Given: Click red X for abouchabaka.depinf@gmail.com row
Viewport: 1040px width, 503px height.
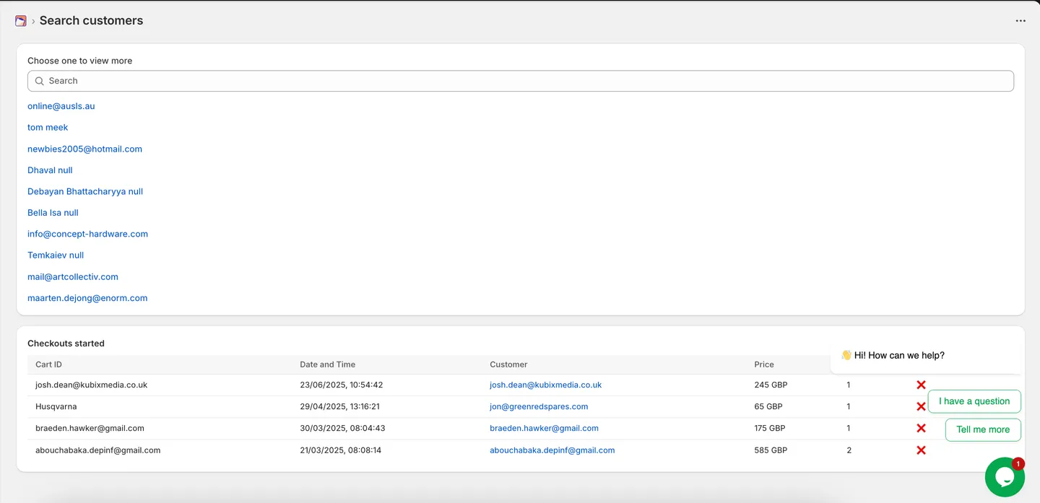Looking at the screenshot, I should coord(921,450).
